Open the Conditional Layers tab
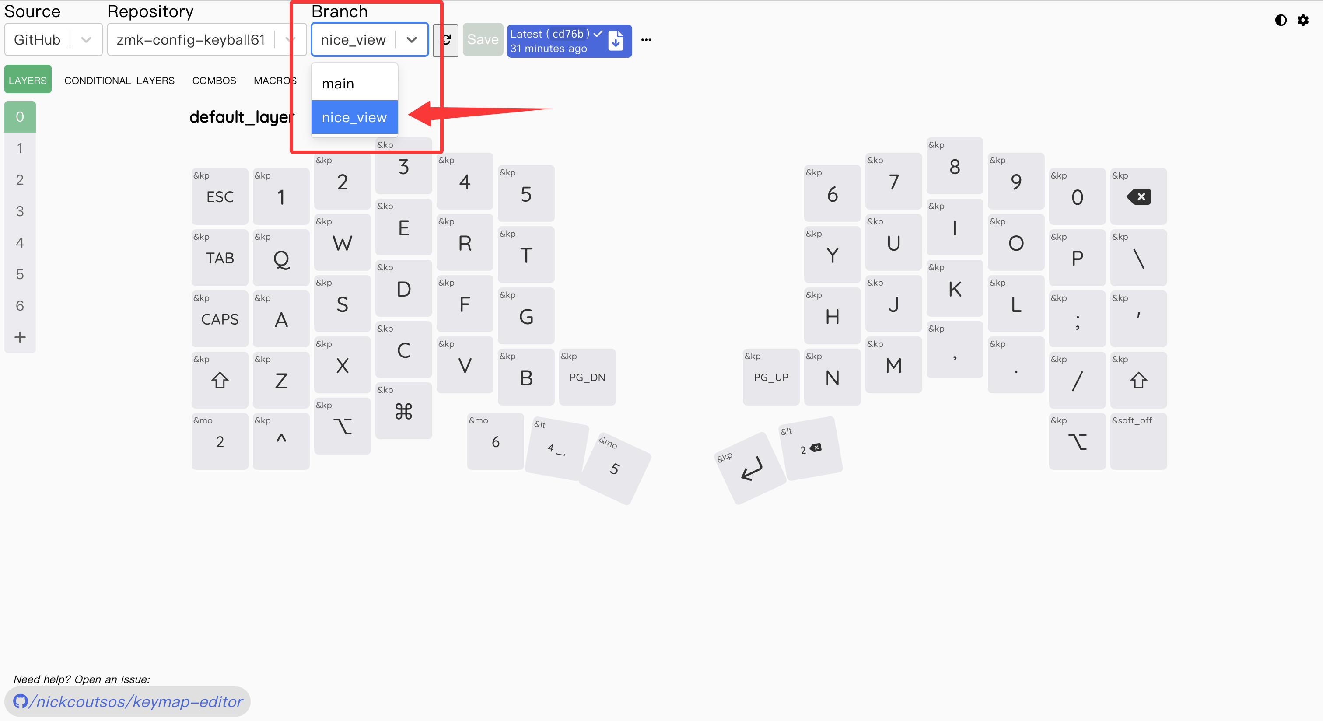Viewport: 1323px width, 721px height. point(119,80)
